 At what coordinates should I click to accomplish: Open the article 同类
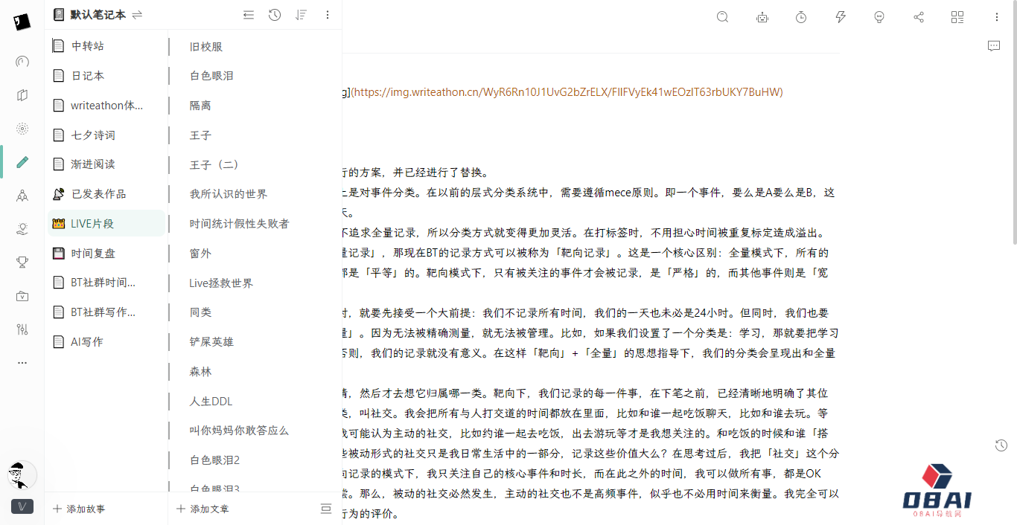point(200,312)
